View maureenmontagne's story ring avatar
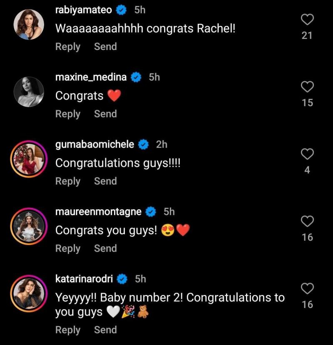 [29, 227]
